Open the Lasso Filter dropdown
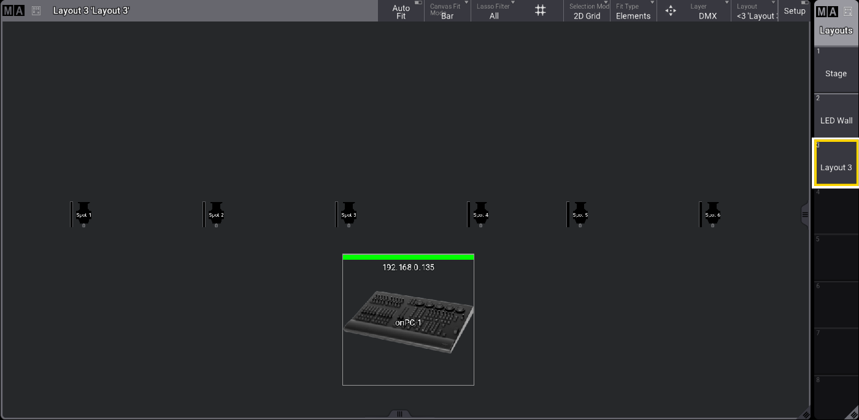The width and height of the screenshot is (859, 420). pos(494,11)
